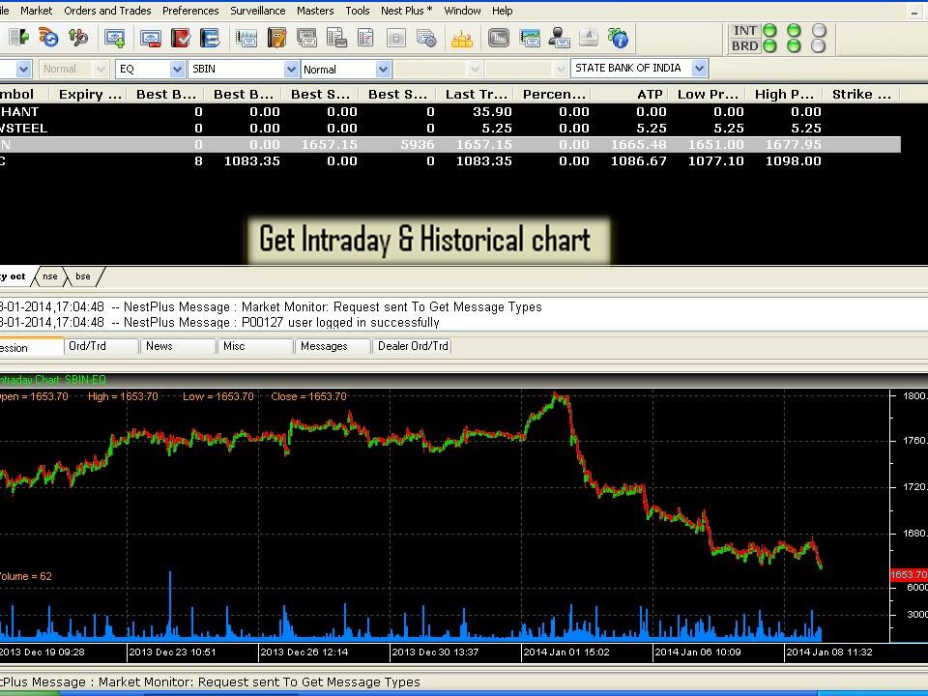Open the chart picture window icon
Screen dimensions: 928x696
click(x=529, y=39)
